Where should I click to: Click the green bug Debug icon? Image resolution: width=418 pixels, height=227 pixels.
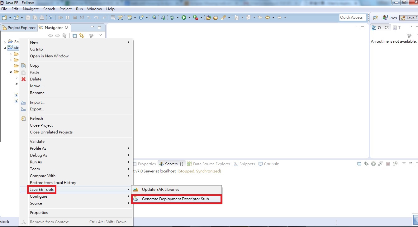coord(172,17)
